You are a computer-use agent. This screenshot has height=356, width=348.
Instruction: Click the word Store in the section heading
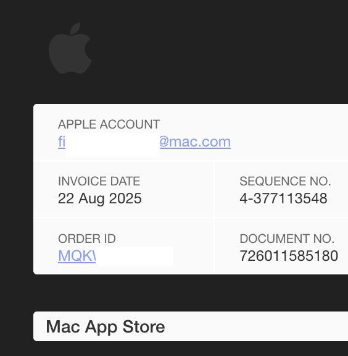[x=144, y=327]
